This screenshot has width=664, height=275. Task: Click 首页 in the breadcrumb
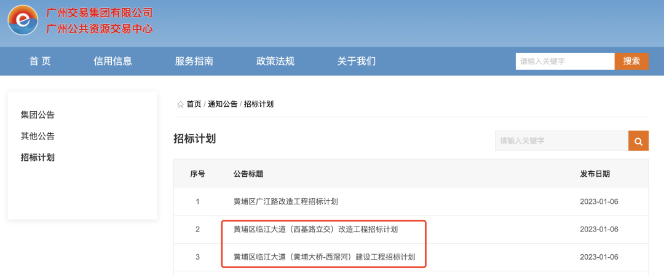194,104
